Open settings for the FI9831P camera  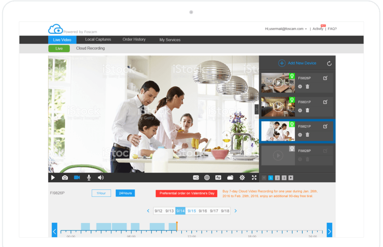coord(300,110)
